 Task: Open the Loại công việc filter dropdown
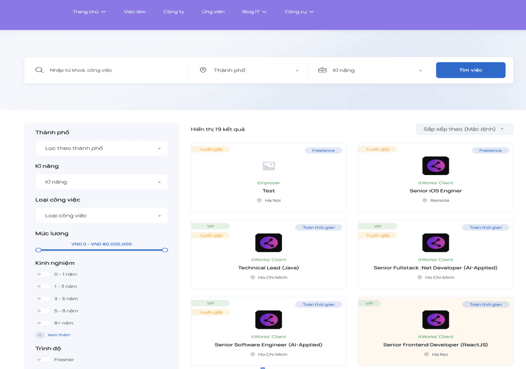[102, 216]
